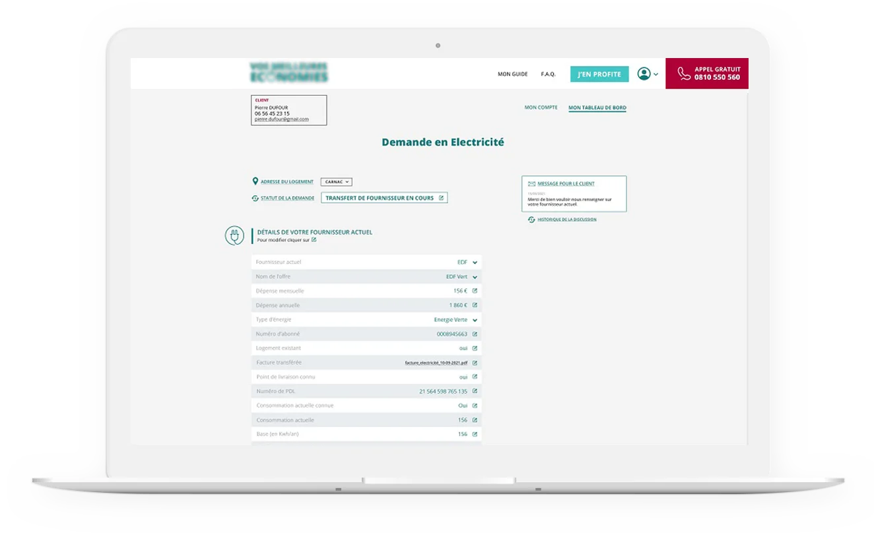Click edit icon on Consommation actuelle row
874x533 pixels.
pos(475,420)
